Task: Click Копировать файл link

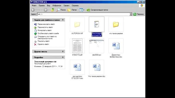Action: pyautogui.click(x=44, y=30)
